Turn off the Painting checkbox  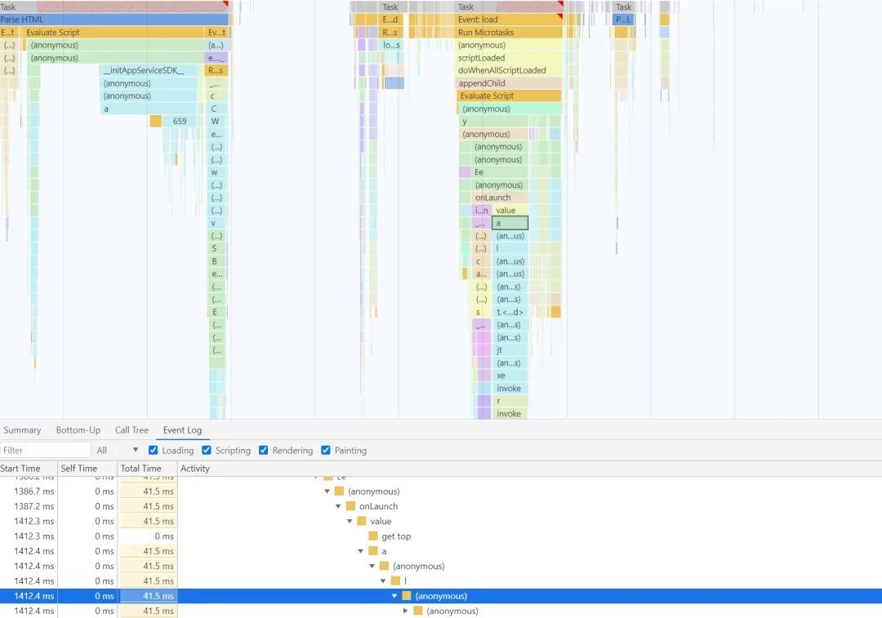pos(326,451)
